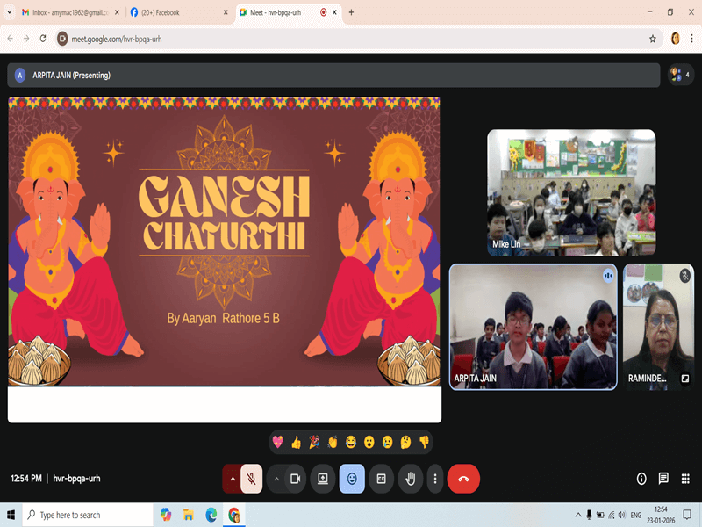702x527 pixels.
Task: Click the share screen icon
Action: pos(323,479)
